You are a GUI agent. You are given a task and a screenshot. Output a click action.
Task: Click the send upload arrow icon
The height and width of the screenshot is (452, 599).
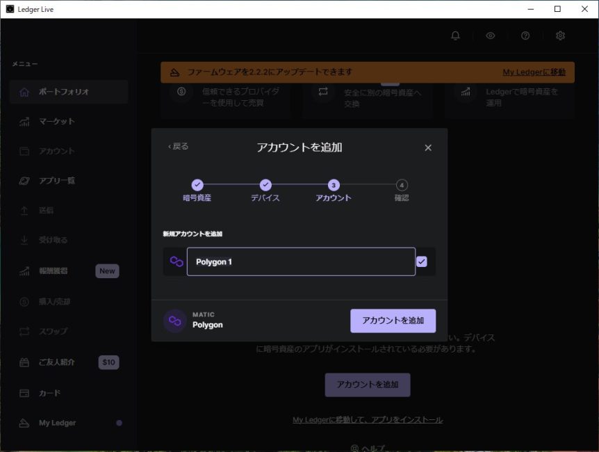(x=24, y=210)
